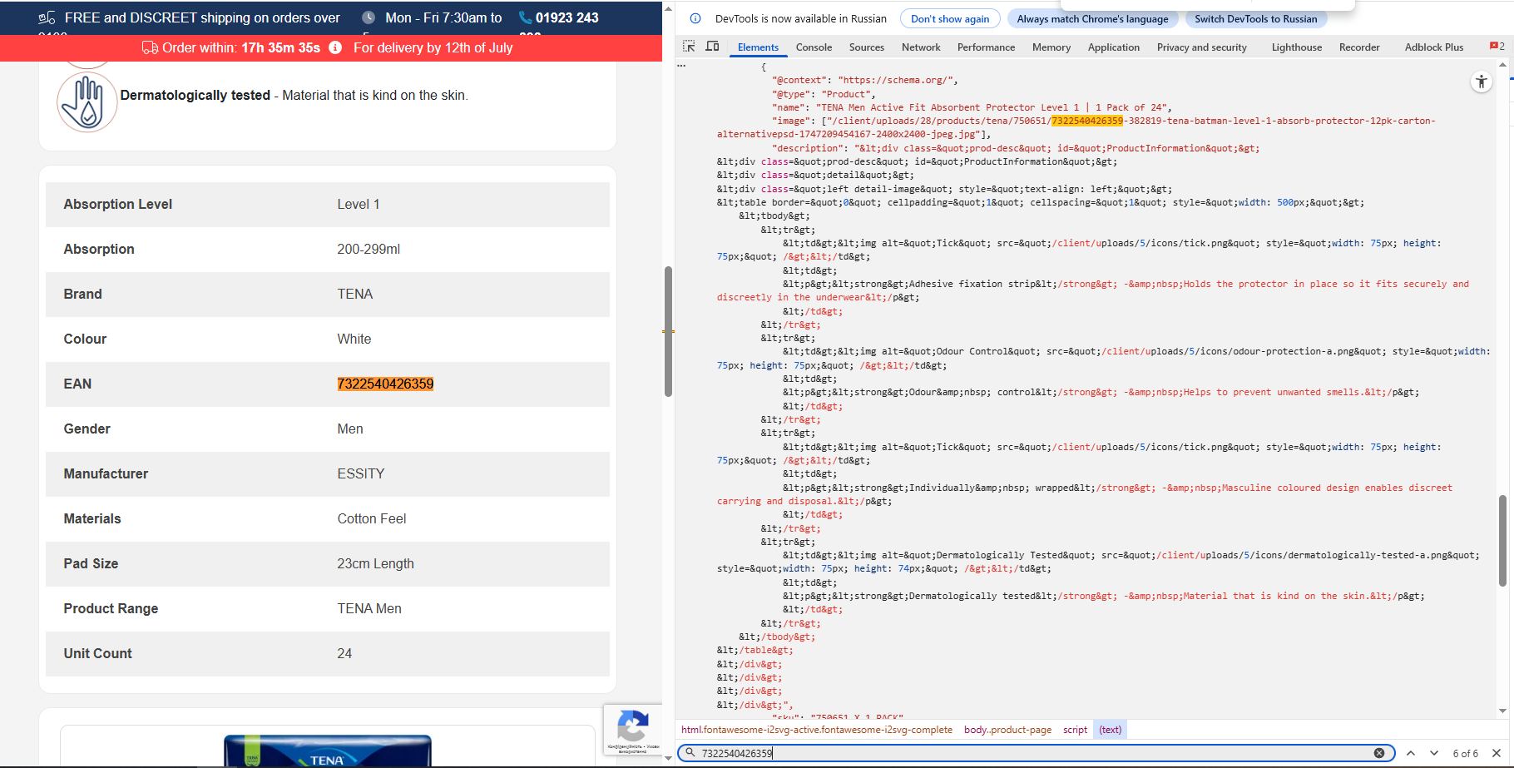Switch to the Network tab
Screen dimensions: 1514x768
921,47
